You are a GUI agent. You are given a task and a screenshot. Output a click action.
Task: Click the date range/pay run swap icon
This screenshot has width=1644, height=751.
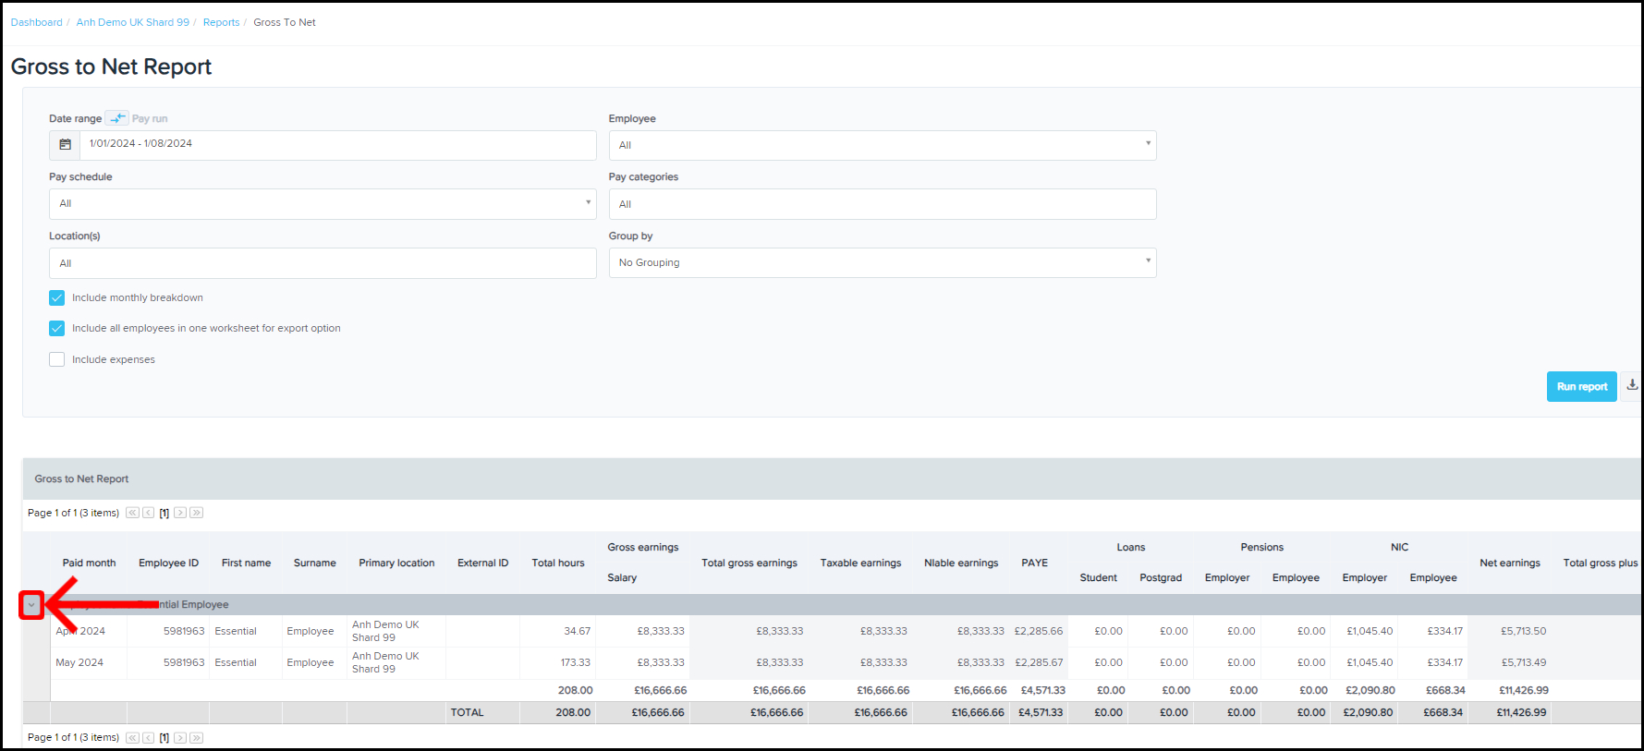pyautogui.click(x=116, y=118)
